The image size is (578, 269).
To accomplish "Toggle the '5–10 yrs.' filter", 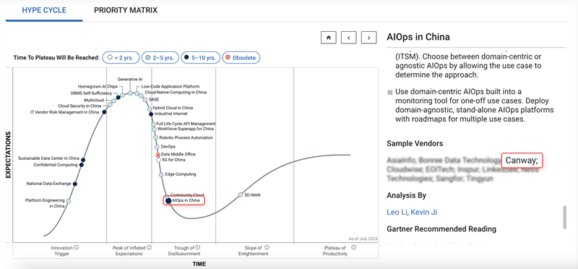I will 201,58.
